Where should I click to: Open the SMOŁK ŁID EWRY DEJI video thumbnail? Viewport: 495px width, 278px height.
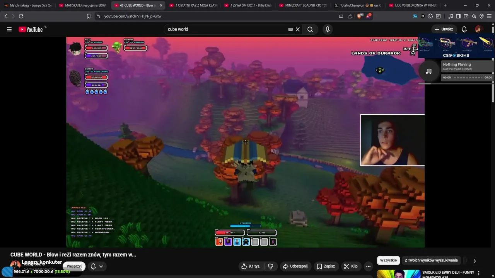(x=398, y=273)
